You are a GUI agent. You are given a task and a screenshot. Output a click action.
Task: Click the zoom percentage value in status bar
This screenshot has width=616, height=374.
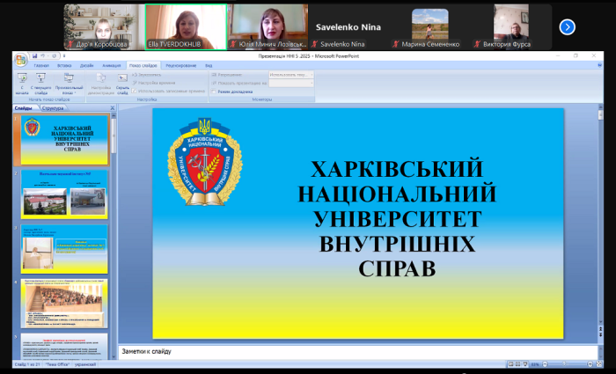pos(535,364)
